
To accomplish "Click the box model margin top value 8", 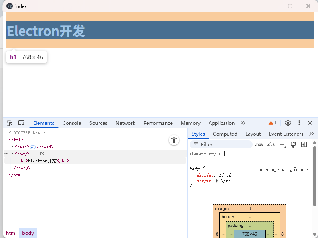I will (249, 208).
